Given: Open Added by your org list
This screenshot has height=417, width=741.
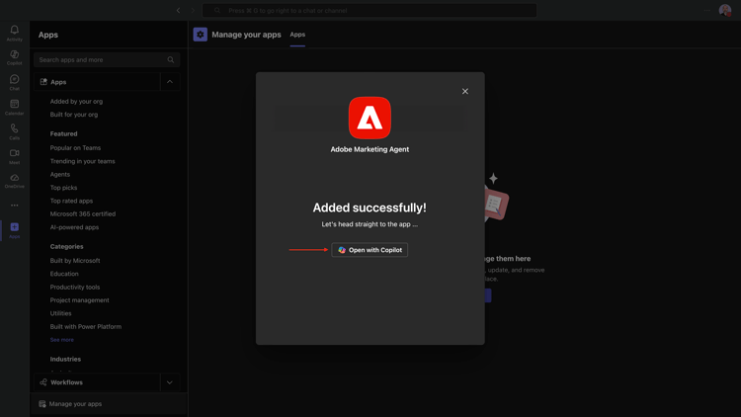Looking at the screenshot, I should coord(76,101).
